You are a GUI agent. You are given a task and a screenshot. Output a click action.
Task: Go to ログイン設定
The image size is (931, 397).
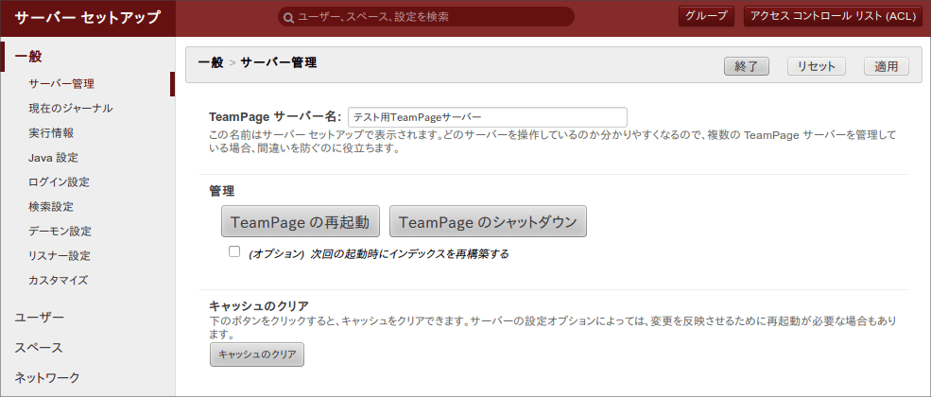pos(60,181)
